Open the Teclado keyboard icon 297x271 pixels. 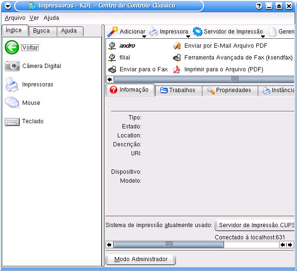[12, 122]
